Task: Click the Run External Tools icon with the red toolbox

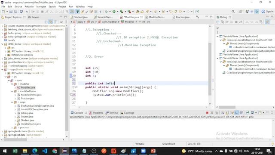Action: coord(129,12)
